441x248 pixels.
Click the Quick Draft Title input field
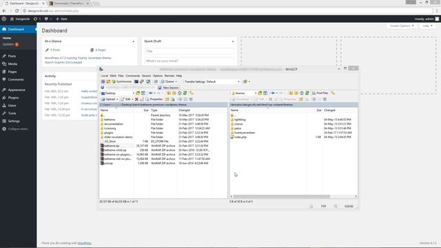coord(189,51)
